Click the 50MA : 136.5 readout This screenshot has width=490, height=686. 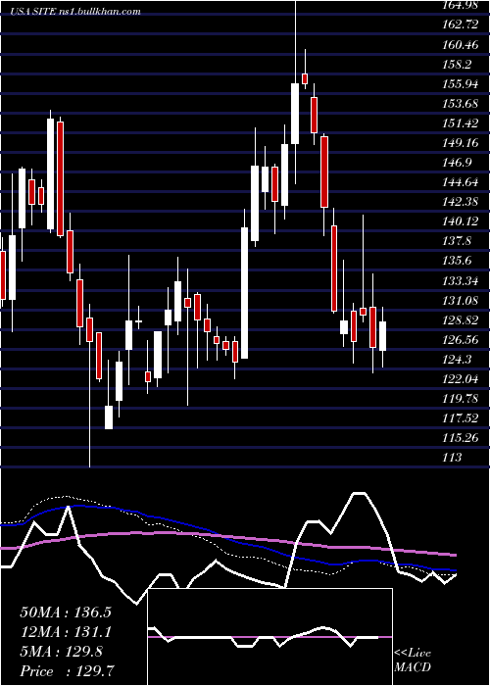pos(66,612)
